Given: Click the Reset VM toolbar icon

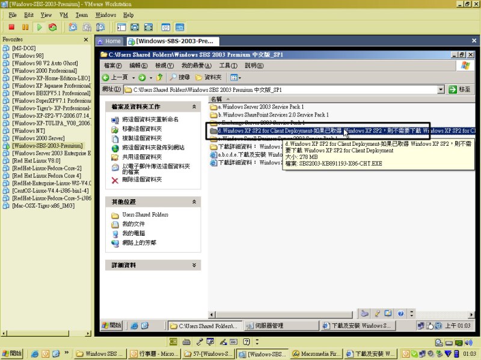Looking at the screenshot, I should (x=52, y=27).
